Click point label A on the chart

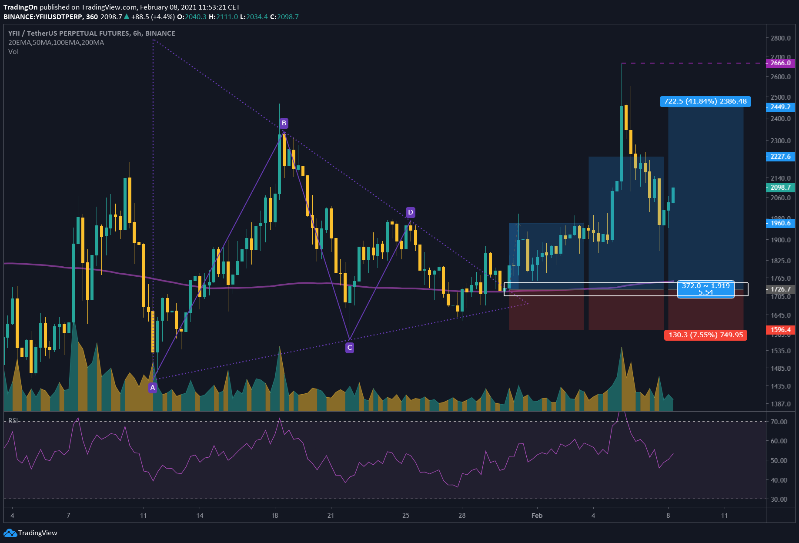pyautogui.click(x=153, y=387)
